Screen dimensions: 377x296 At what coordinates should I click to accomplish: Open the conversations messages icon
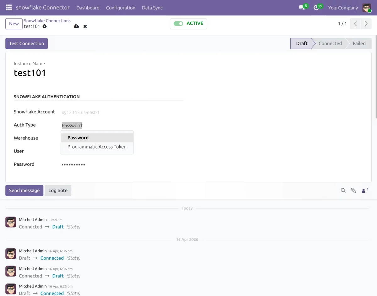[302, 8]
